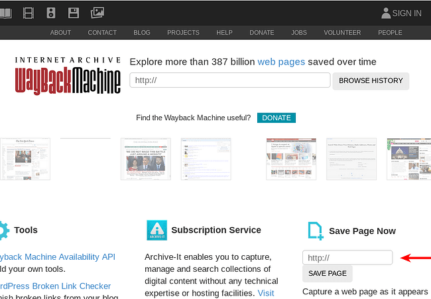Open the Images icon in top bar

tap(97, 13)
